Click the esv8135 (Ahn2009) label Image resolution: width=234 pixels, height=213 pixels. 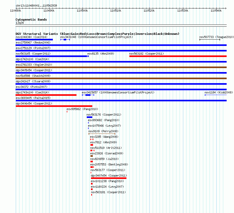point(101,54)
